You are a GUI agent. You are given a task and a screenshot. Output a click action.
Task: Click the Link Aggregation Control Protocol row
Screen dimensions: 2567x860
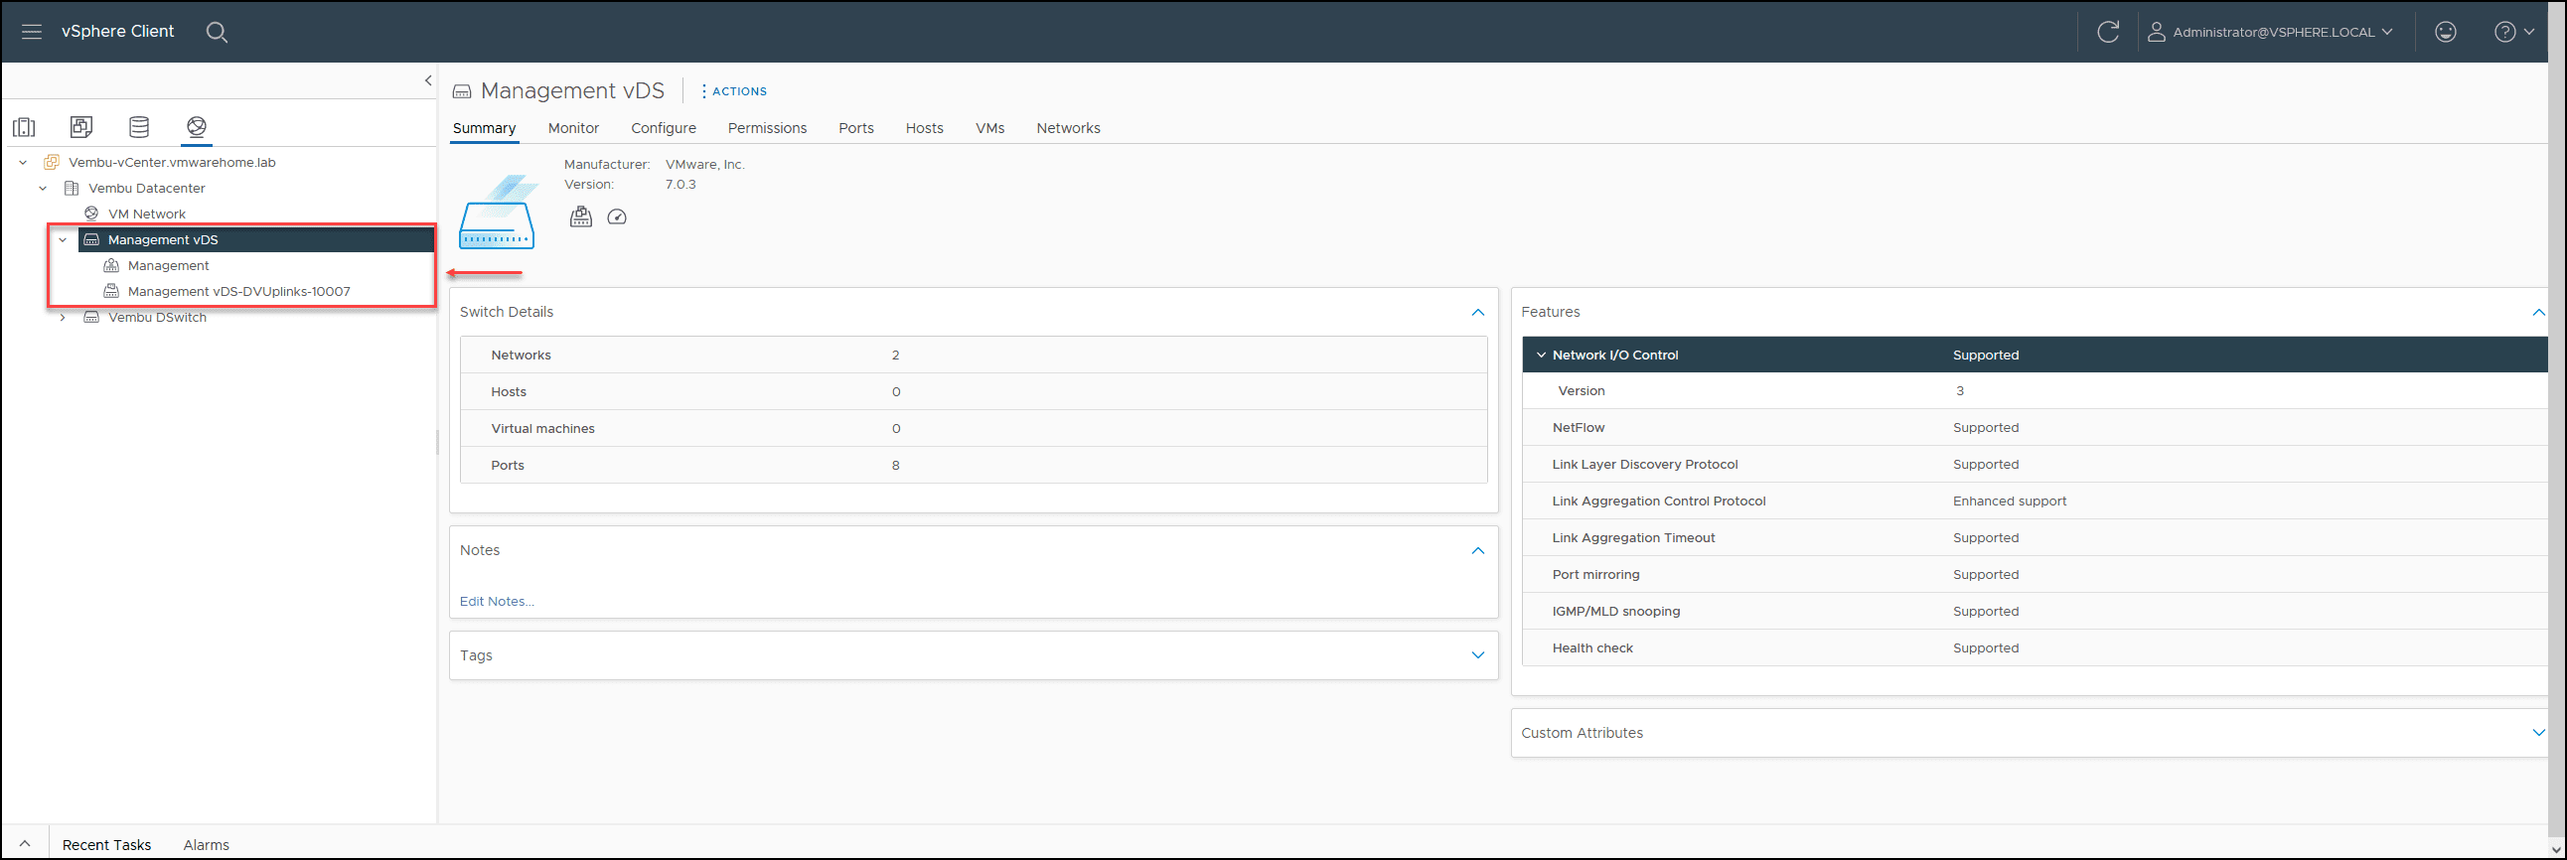tap(2035, 502)
